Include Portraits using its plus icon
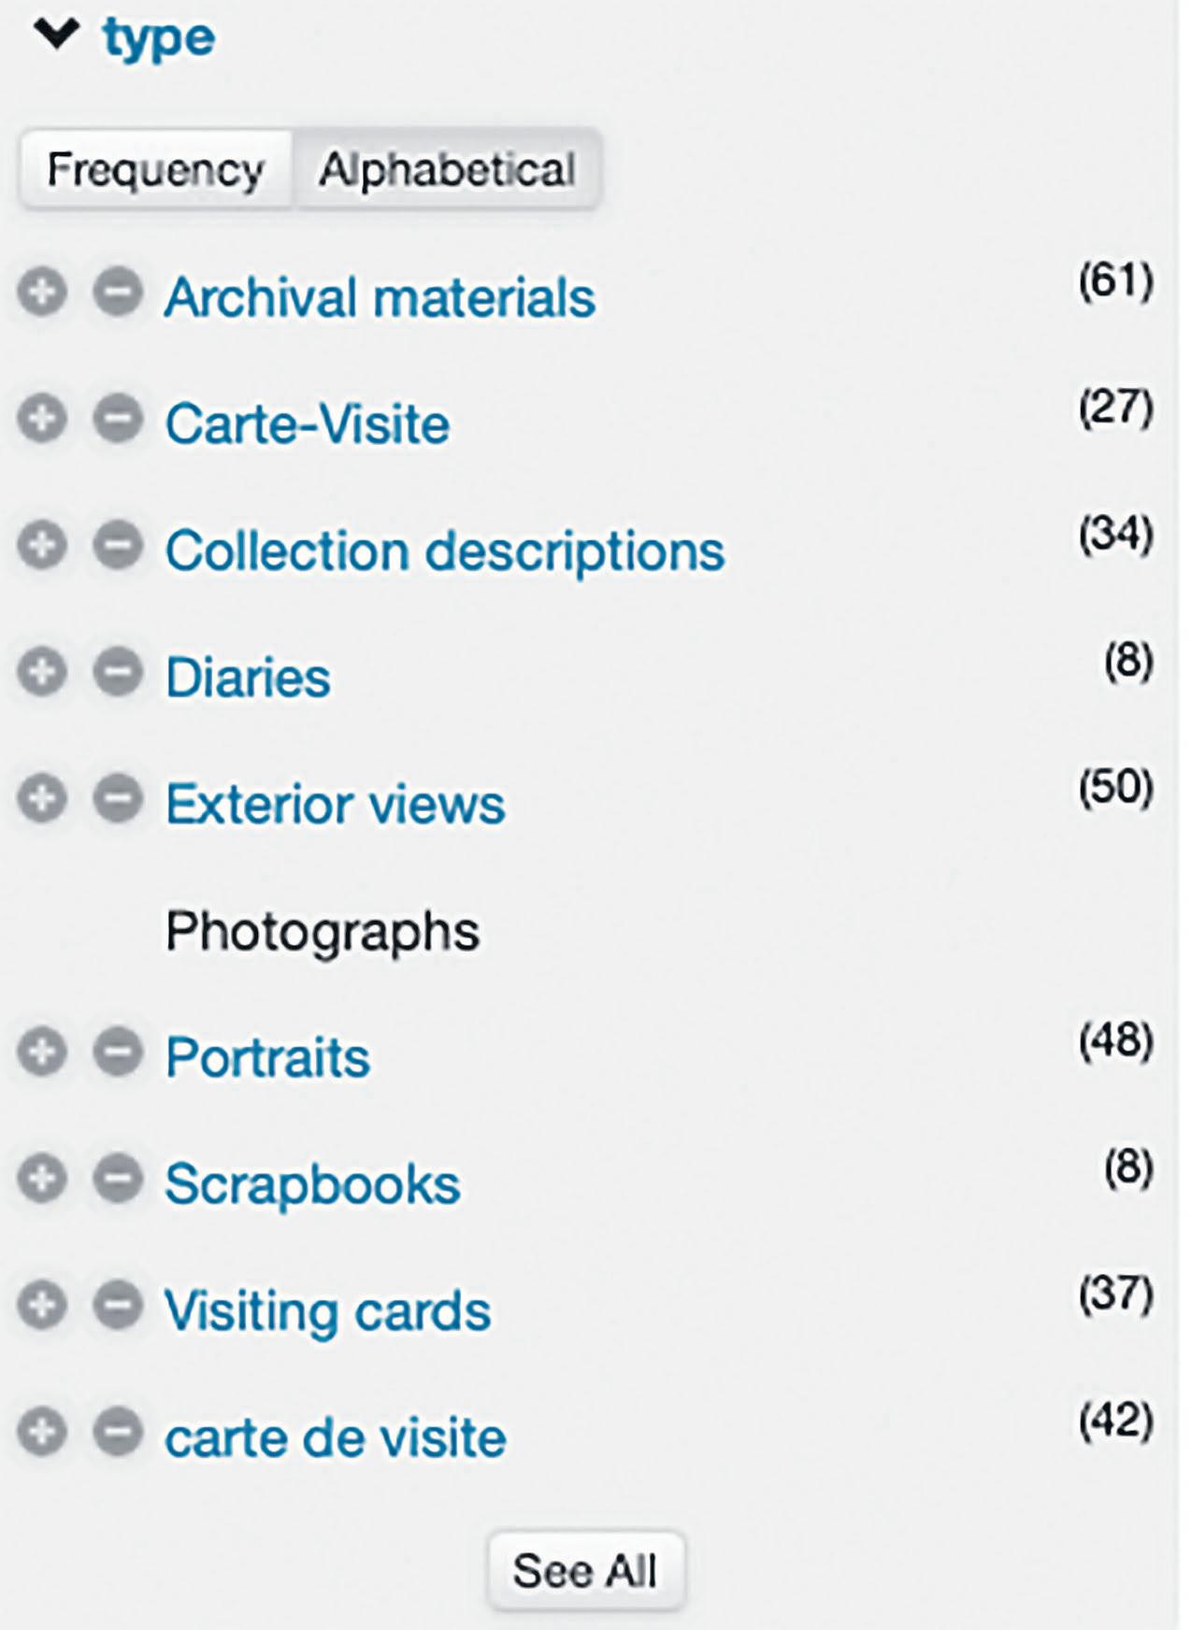Image resolution: width=1191 pixels, height=1630 pixels. pyautogui.click(x=42, y=1052)
